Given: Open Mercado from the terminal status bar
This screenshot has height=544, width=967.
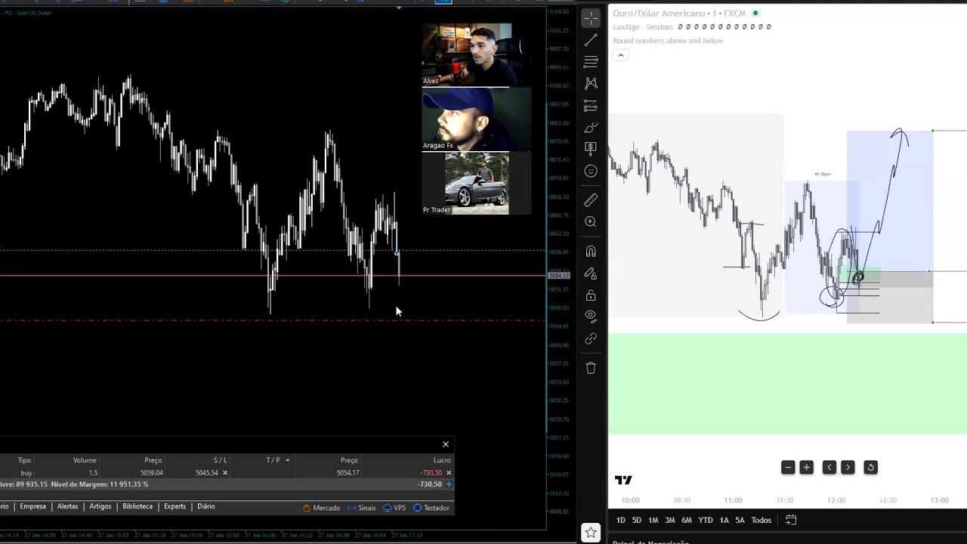Looking at the screenshot, I should (321, 508).
